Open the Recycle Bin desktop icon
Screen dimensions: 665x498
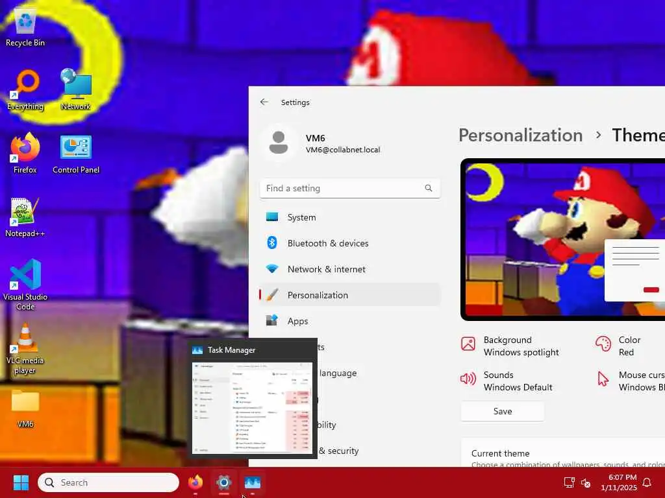point(25,27)
